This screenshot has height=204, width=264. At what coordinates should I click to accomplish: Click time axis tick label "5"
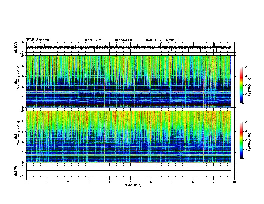tap(130, 182)
